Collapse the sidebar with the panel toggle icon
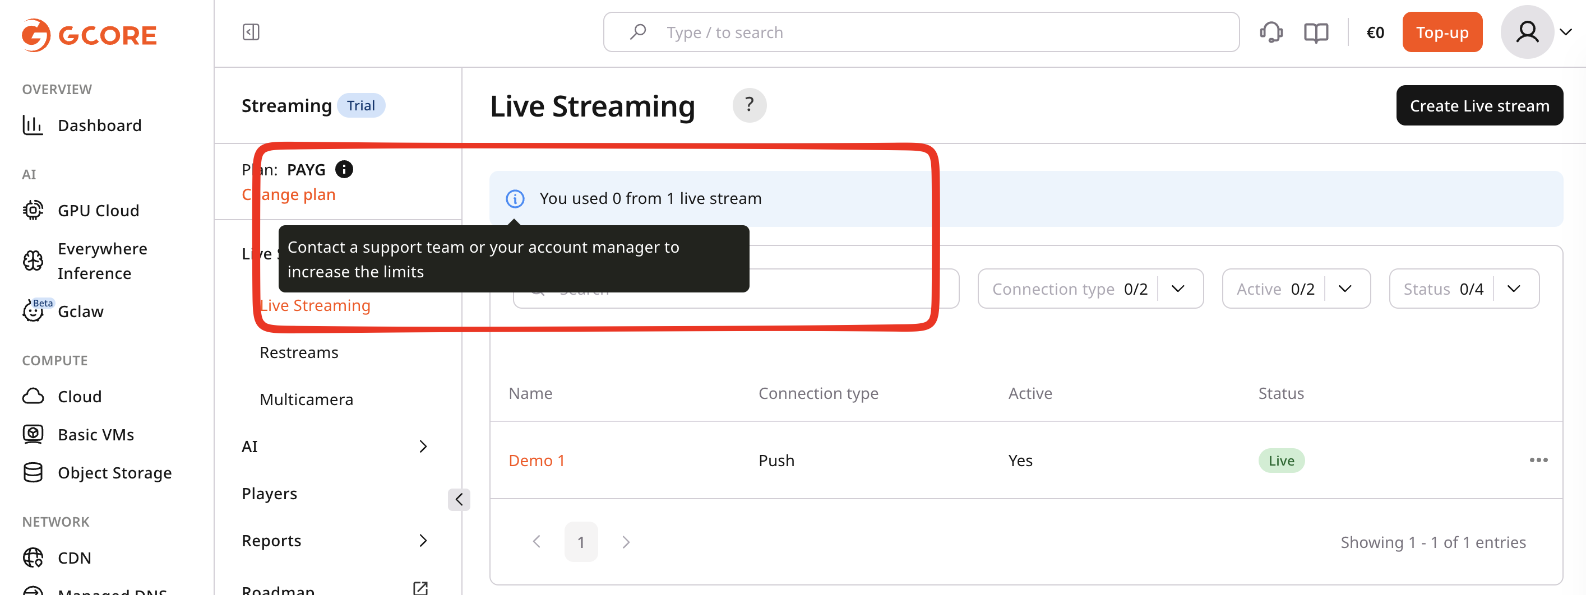Image resolution: width=1586 pixels, height=595 pixels. point(251,32)
